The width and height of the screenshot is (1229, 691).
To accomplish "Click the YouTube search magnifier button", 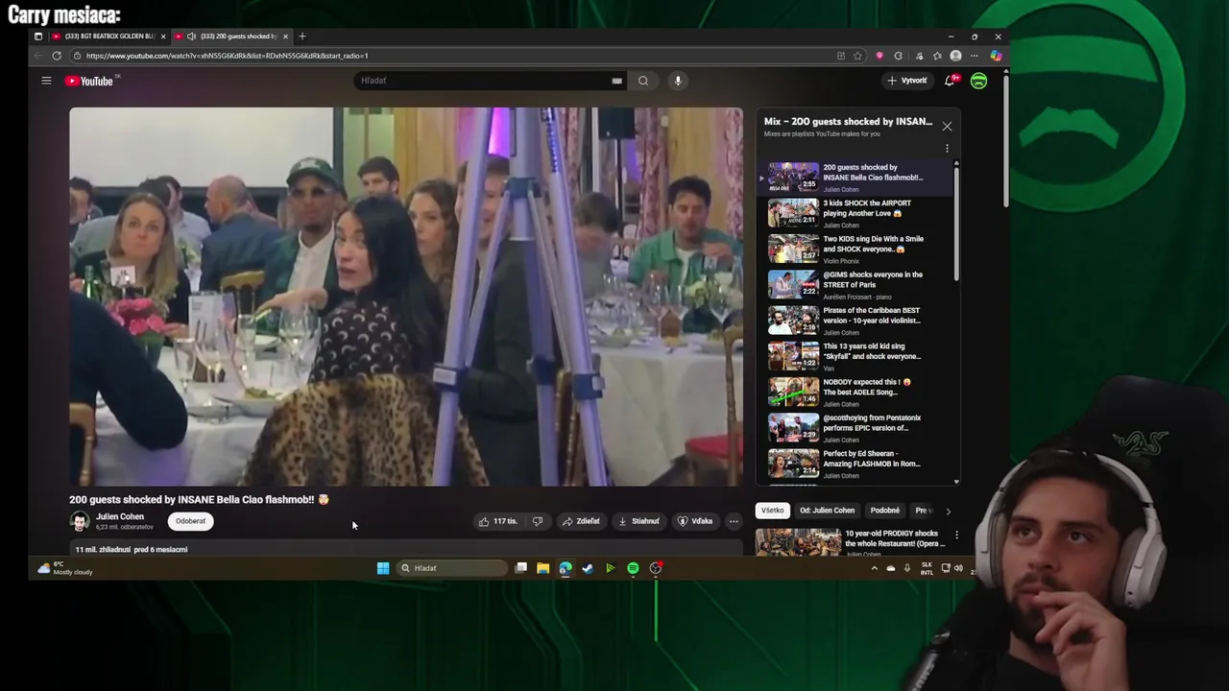I will [643, 81].
